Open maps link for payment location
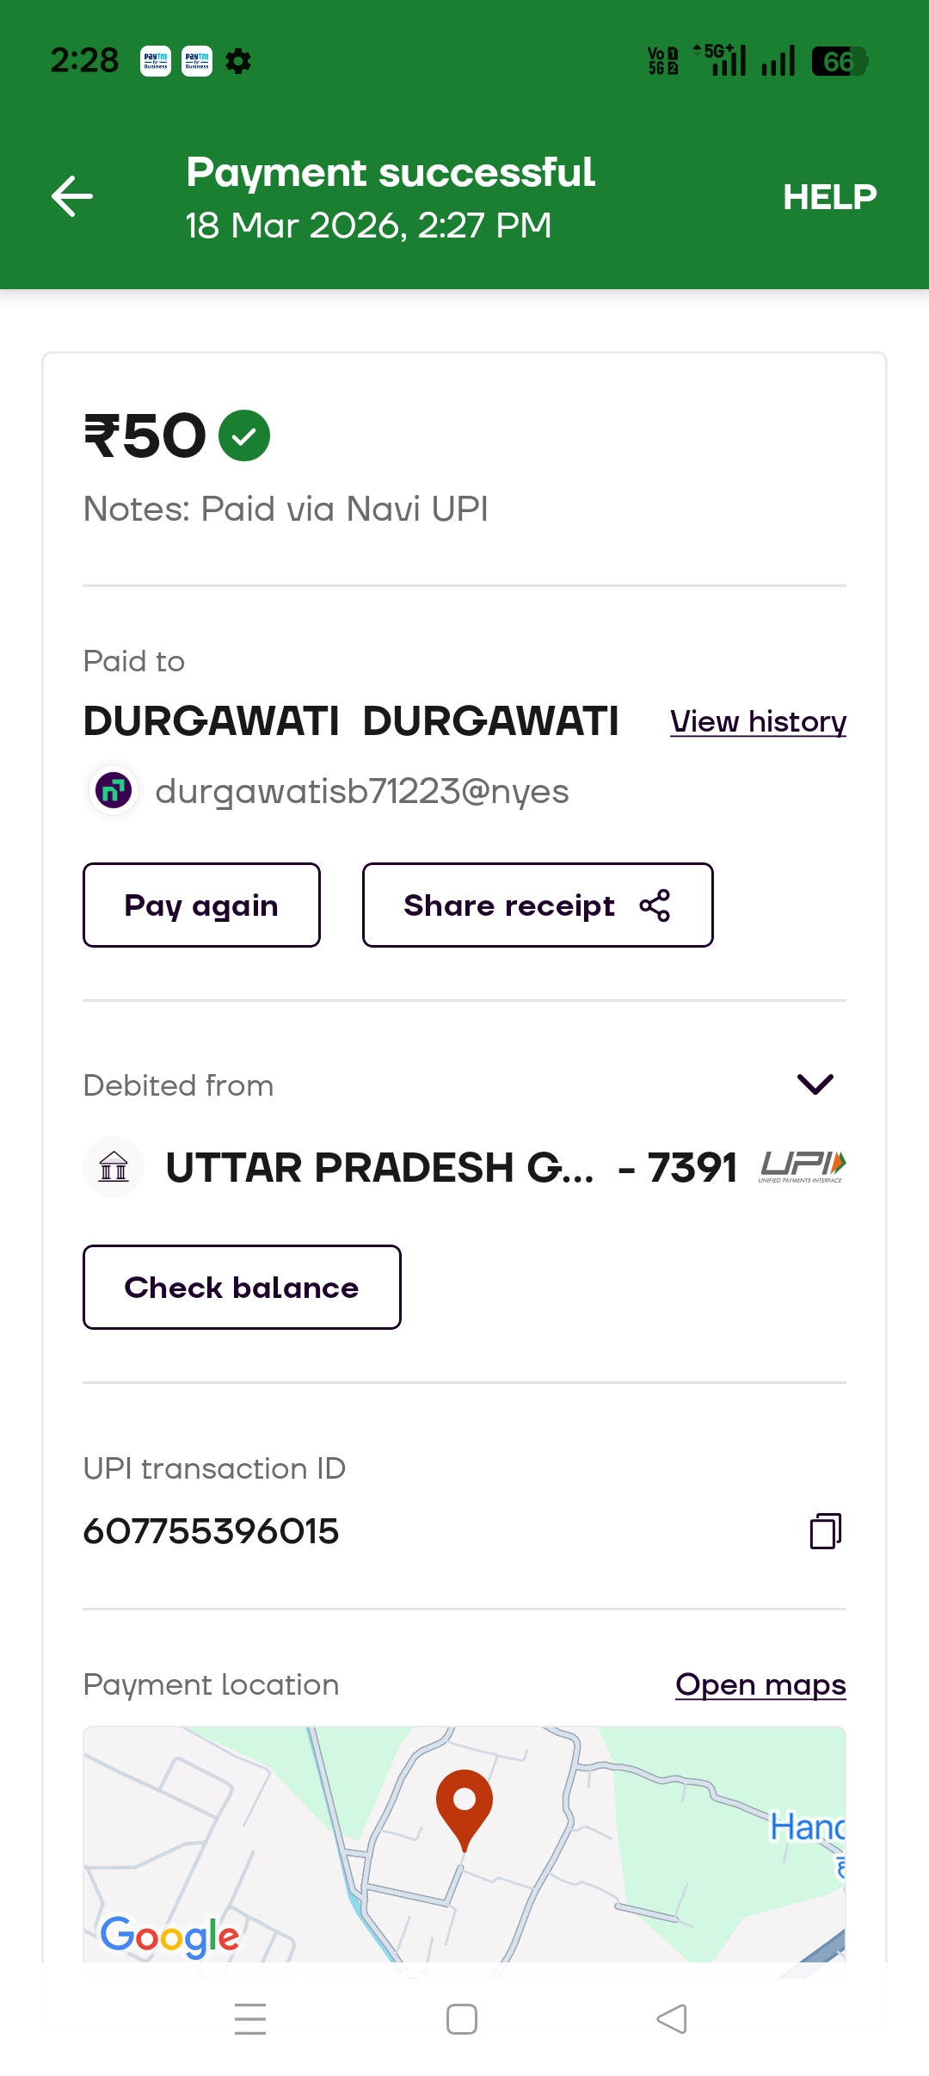The height and width of the screenshot is (2076, 929). (760, 1684)
